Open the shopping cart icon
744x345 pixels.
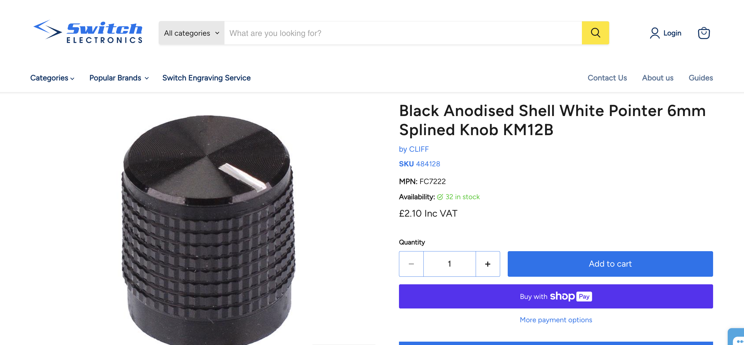704,33
